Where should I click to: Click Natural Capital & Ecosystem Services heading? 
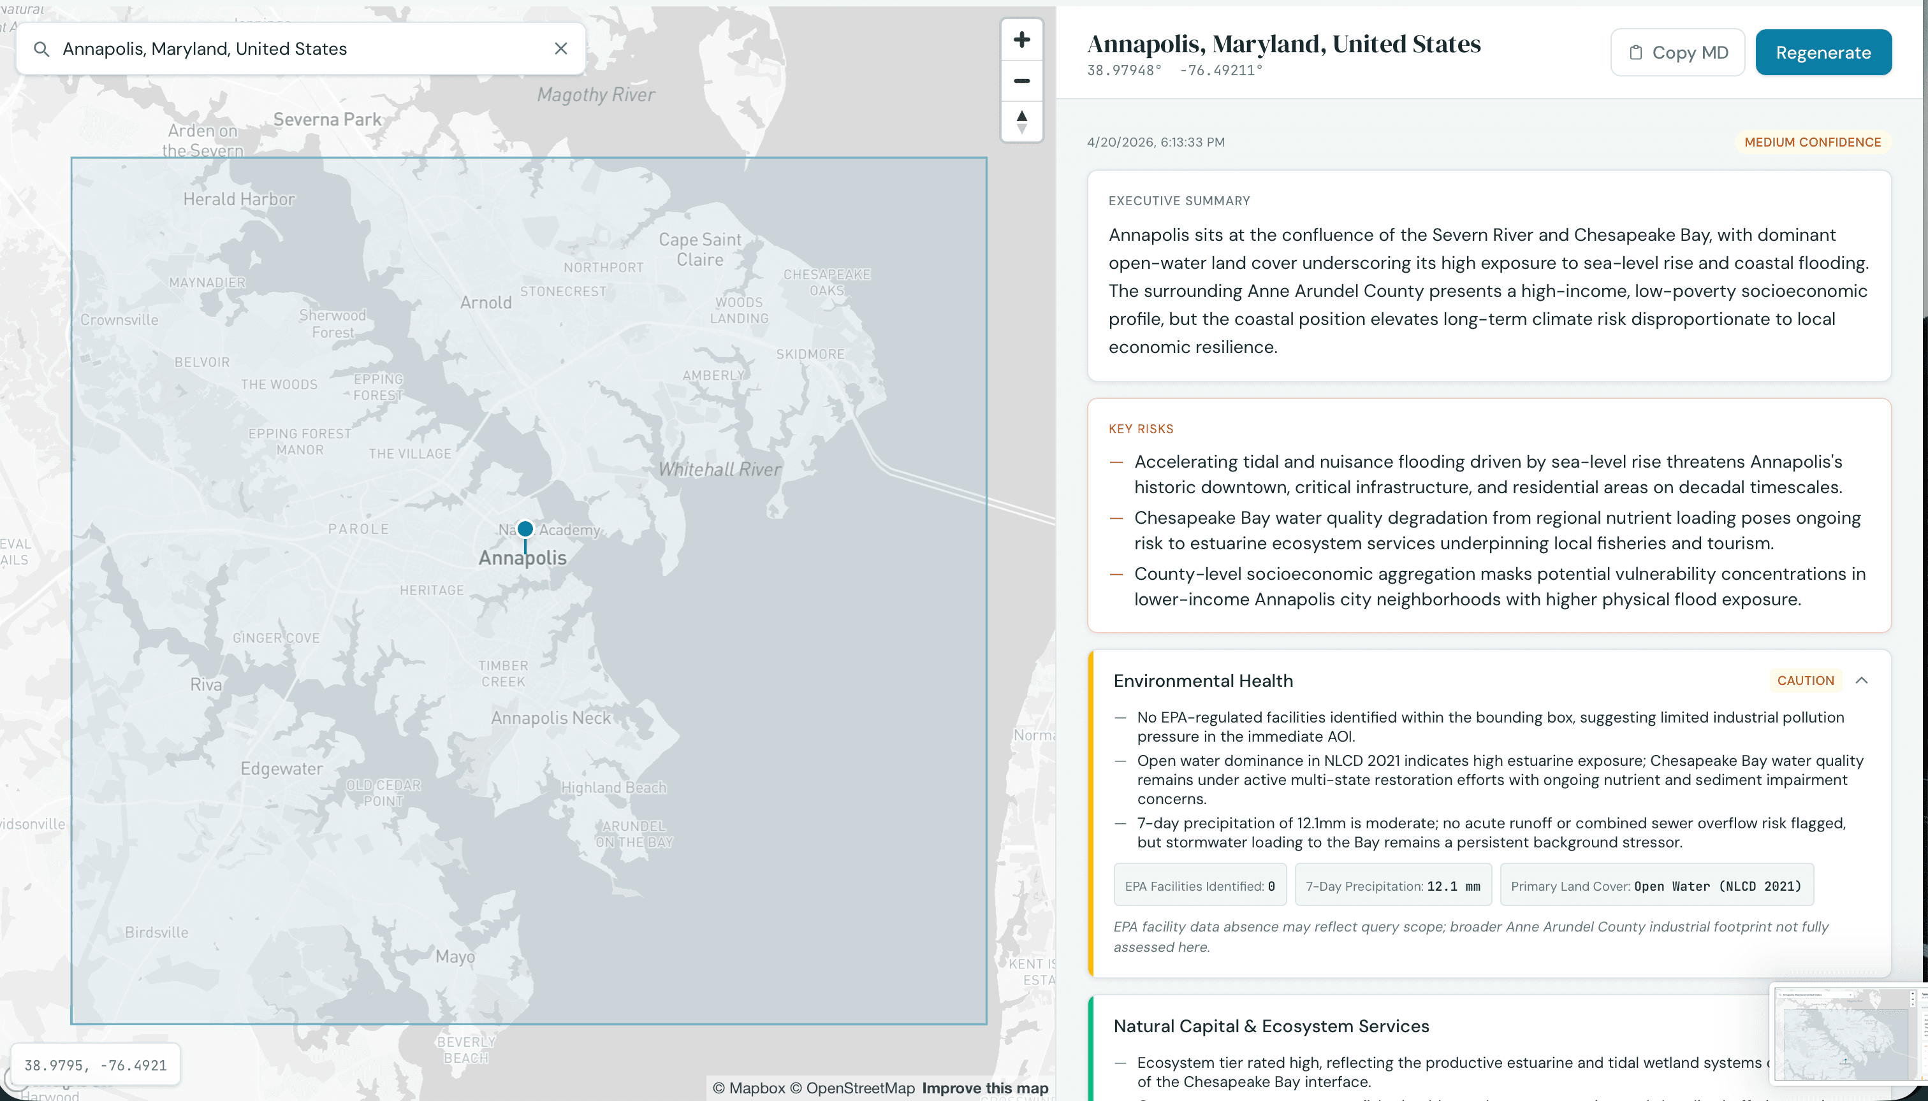coord(1271,1025)
